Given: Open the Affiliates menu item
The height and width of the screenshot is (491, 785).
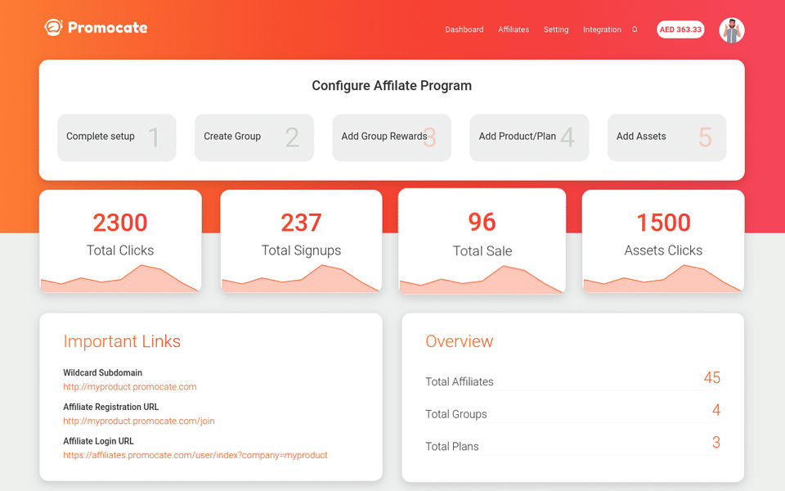Looking at the screenshot, I should point(514,29).
